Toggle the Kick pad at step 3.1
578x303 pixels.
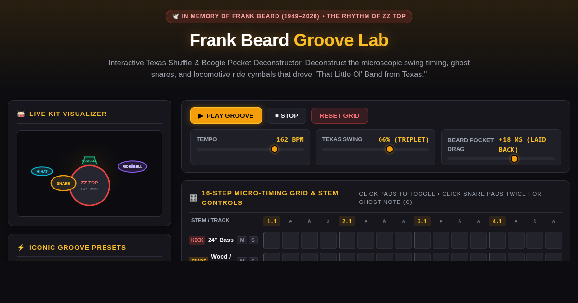point(422,240)
